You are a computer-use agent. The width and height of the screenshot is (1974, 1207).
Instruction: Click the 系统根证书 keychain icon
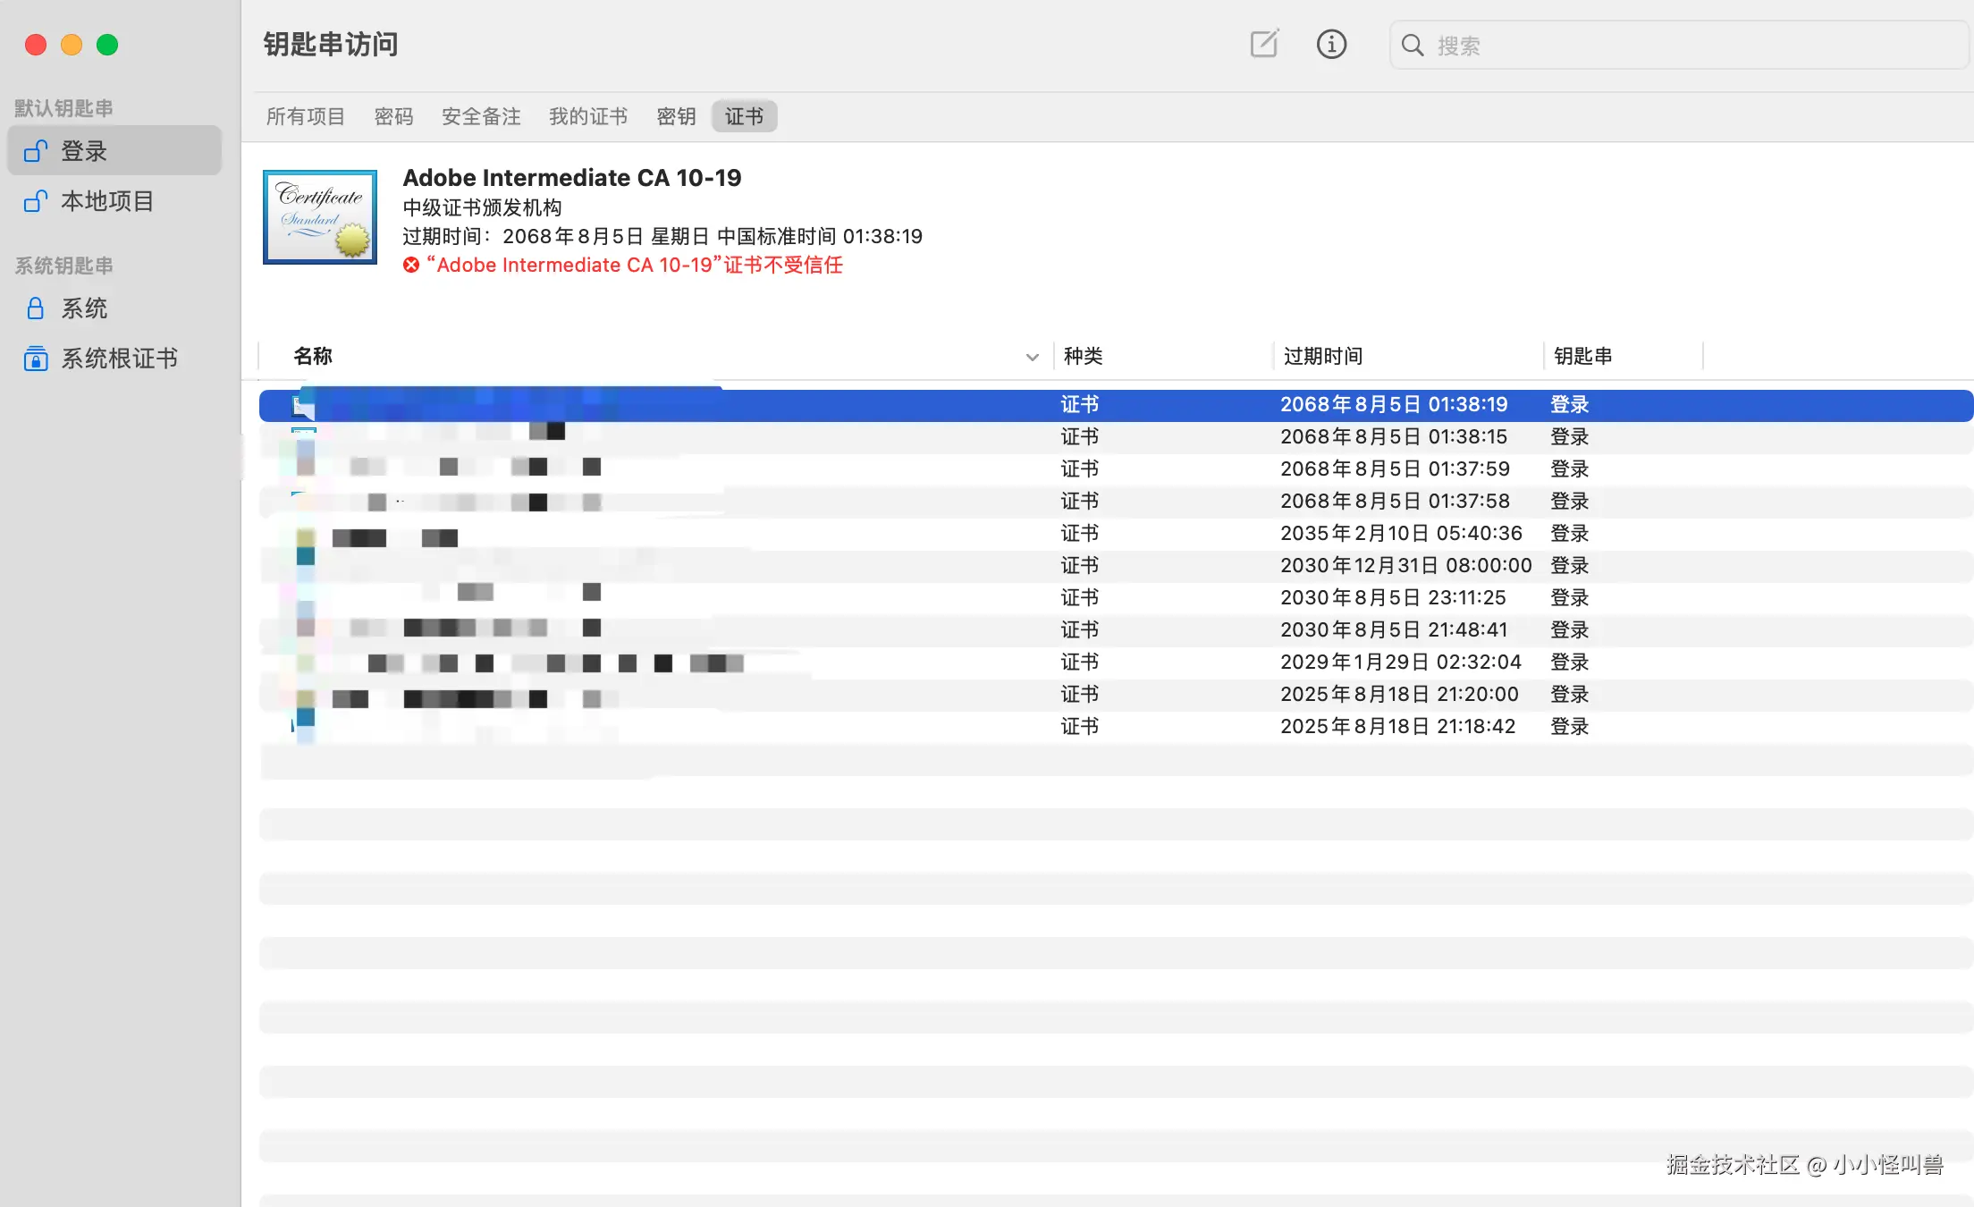[35, 359]
